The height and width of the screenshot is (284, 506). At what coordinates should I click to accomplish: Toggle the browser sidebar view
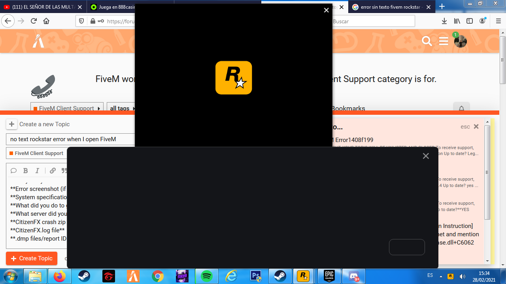pos(469,21)
